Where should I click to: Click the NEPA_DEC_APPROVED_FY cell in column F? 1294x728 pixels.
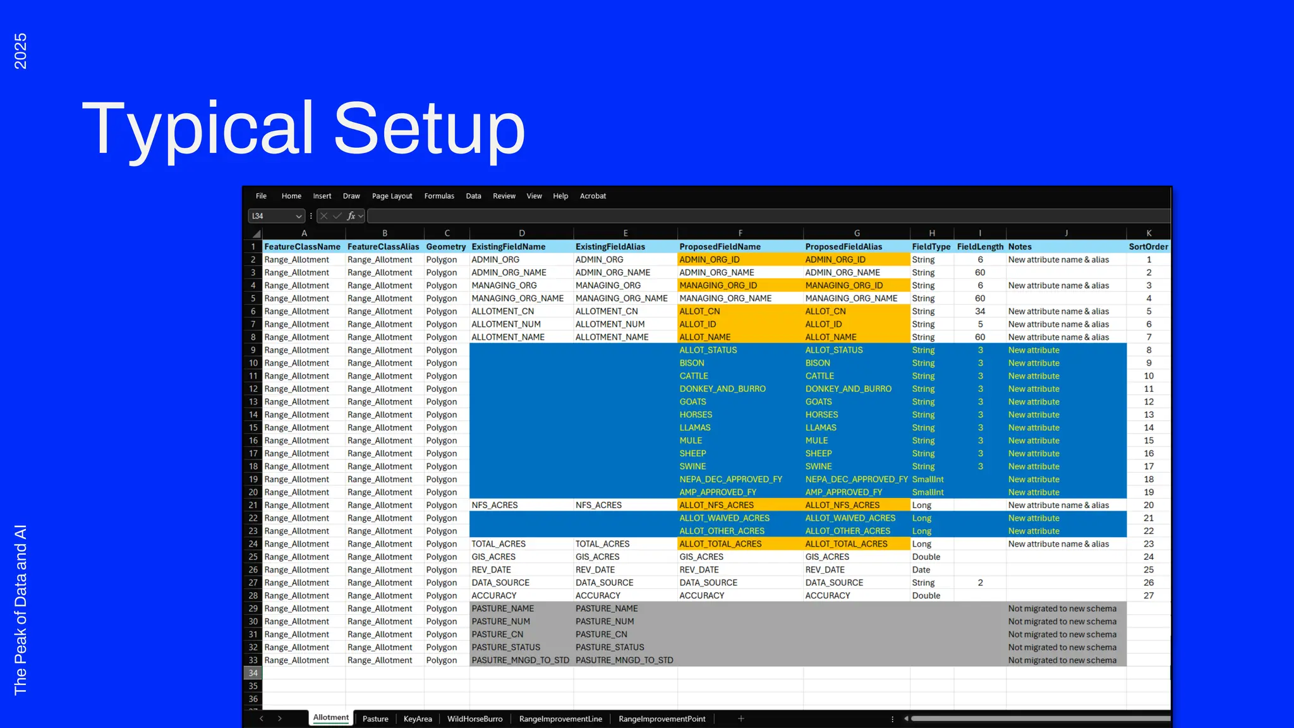740,479
